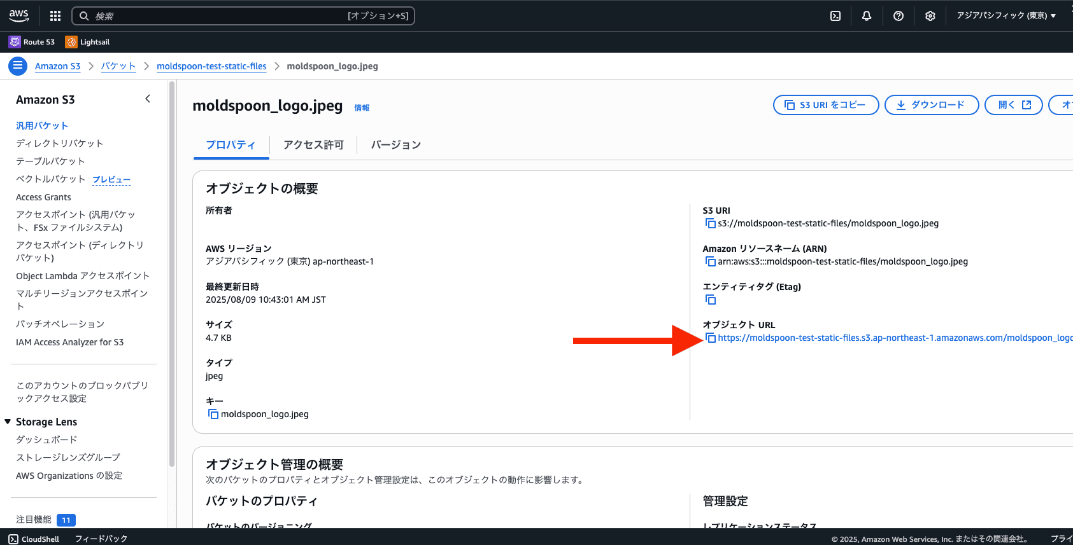The image size is (1073, 545).
Task: Open 注目機能 in the sidebar
Action: pyautogui.click(x=34, y=520)
